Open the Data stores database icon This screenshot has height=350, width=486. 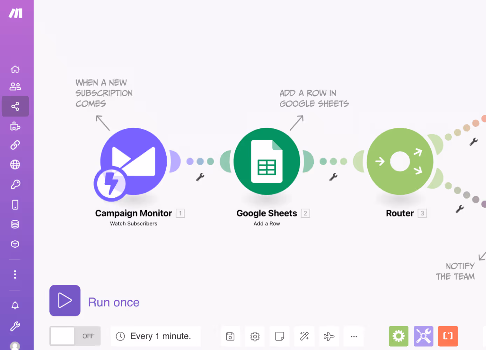click(15, 224)
